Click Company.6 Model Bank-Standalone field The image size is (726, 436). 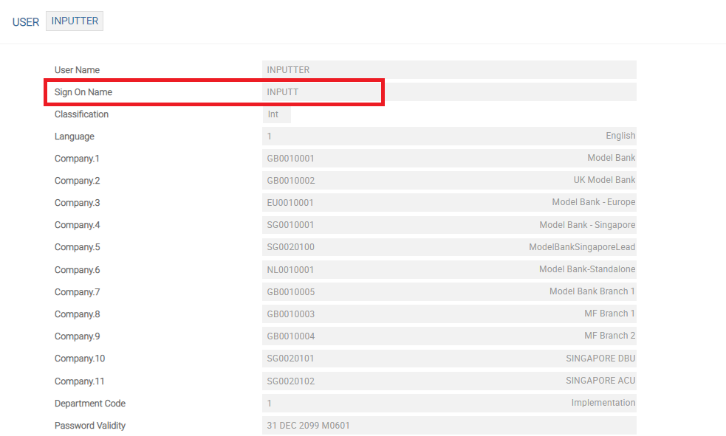point(448,270)
